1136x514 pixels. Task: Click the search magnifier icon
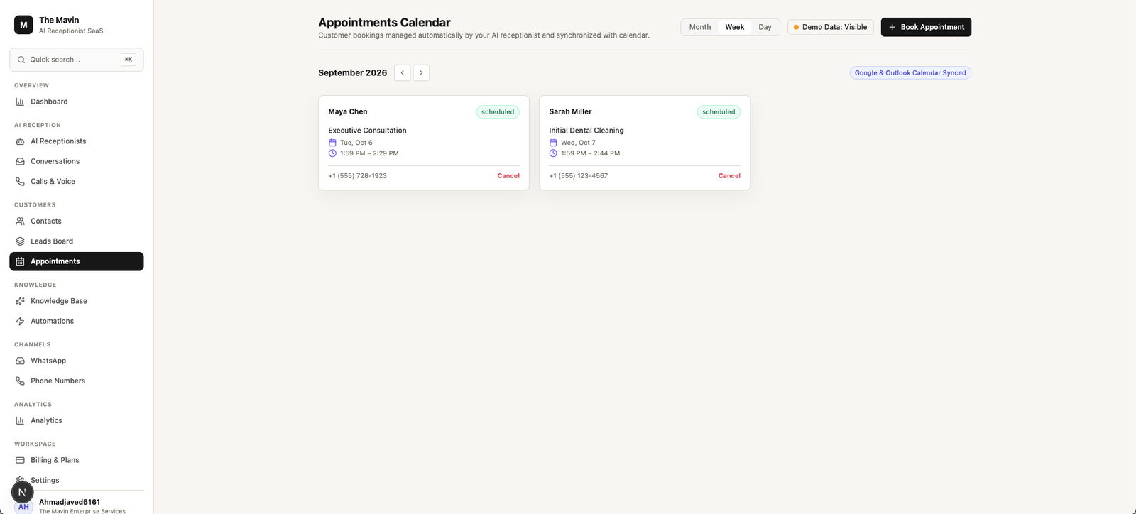click(21, 60)
